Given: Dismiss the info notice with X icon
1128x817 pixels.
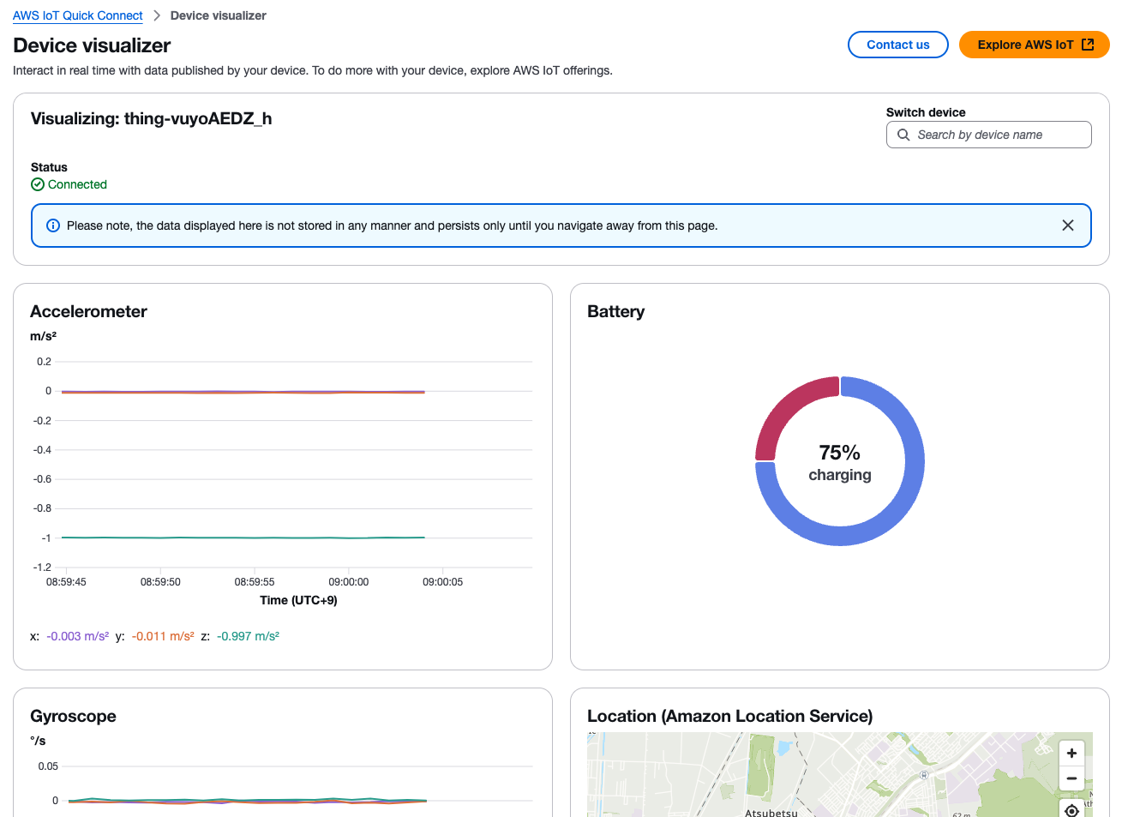Looking at the screenshot, I should 1067,225.
